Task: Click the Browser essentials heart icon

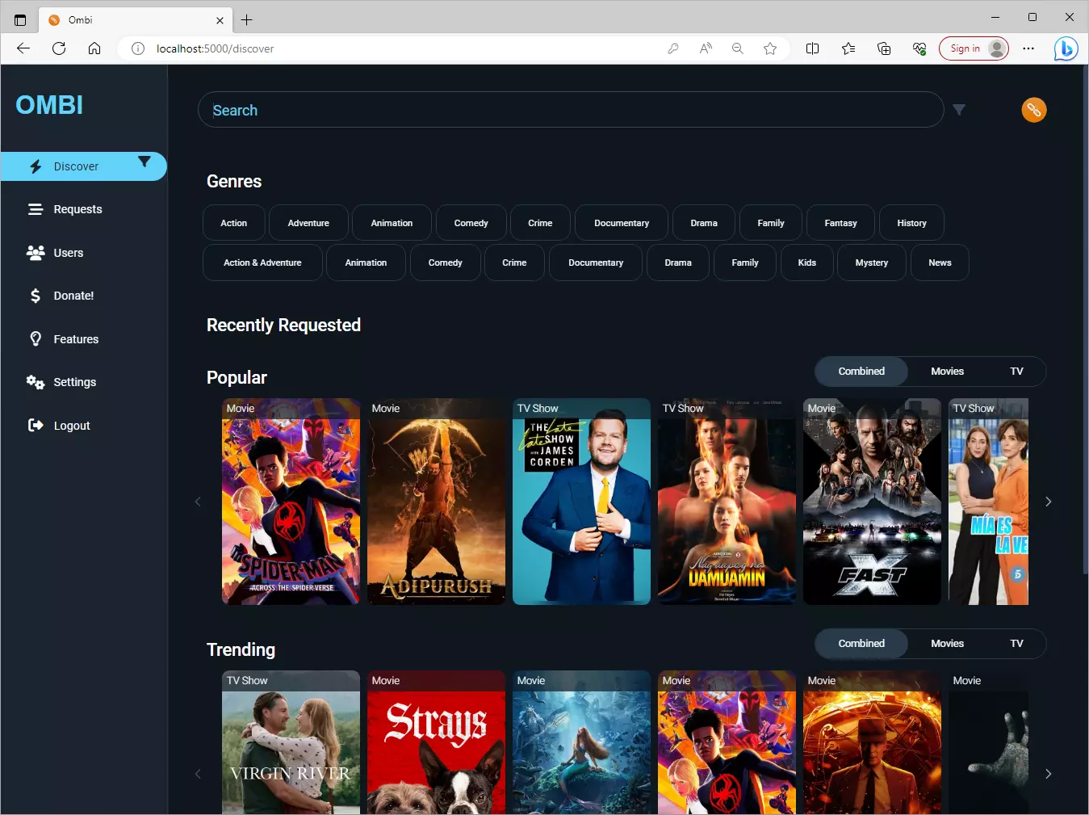Action: click(x=919, y=48)
